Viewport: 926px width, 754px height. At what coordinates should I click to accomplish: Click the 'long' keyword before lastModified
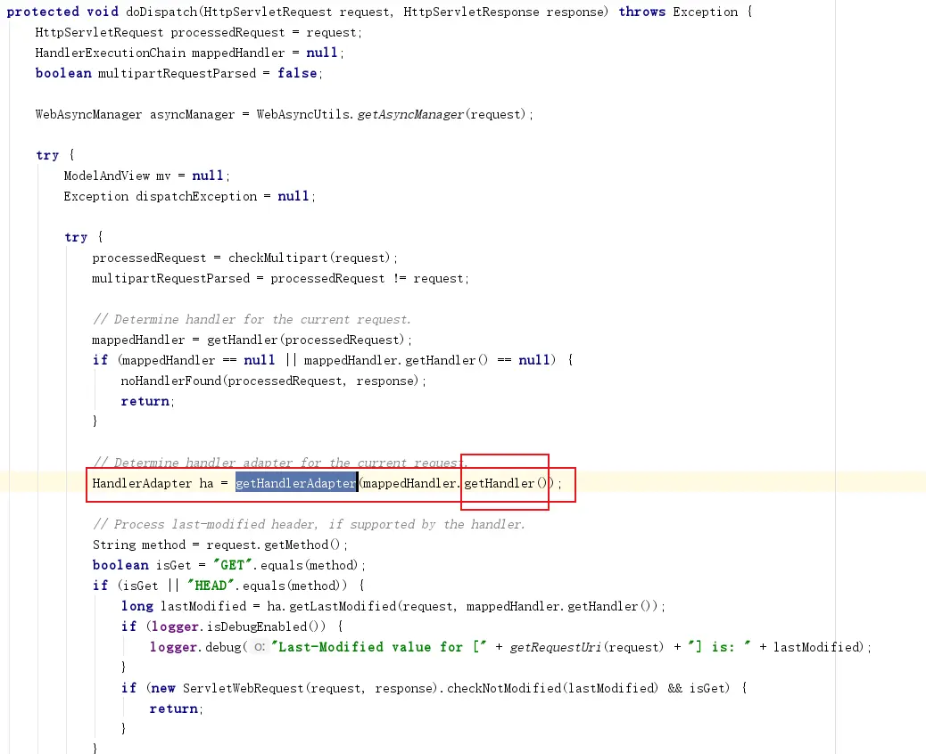pyautogui.click(x=137, y=606)
